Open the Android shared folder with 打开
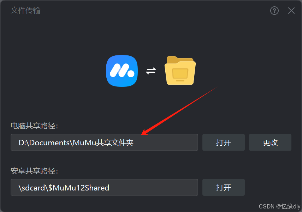The image size is (302, 212). (224, 187)
